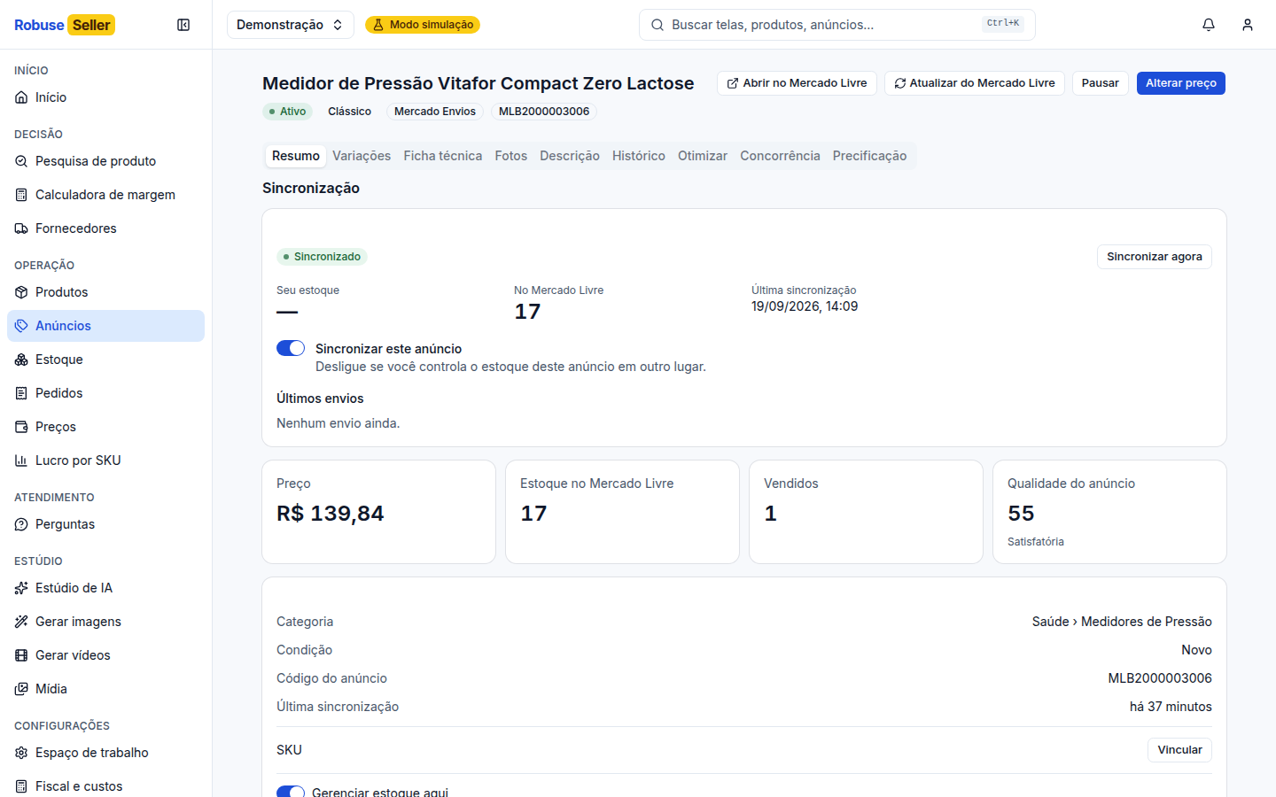Open Robuse Seller logo link
Image resolution: width=1276 pixels, height=797 pixels.
click(x=65, y=25)
